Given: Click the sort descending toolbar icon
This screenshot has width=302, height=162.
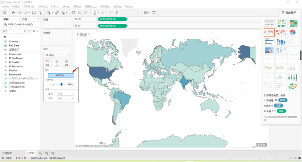Looking at the screenshot, I should coord(86,13).
